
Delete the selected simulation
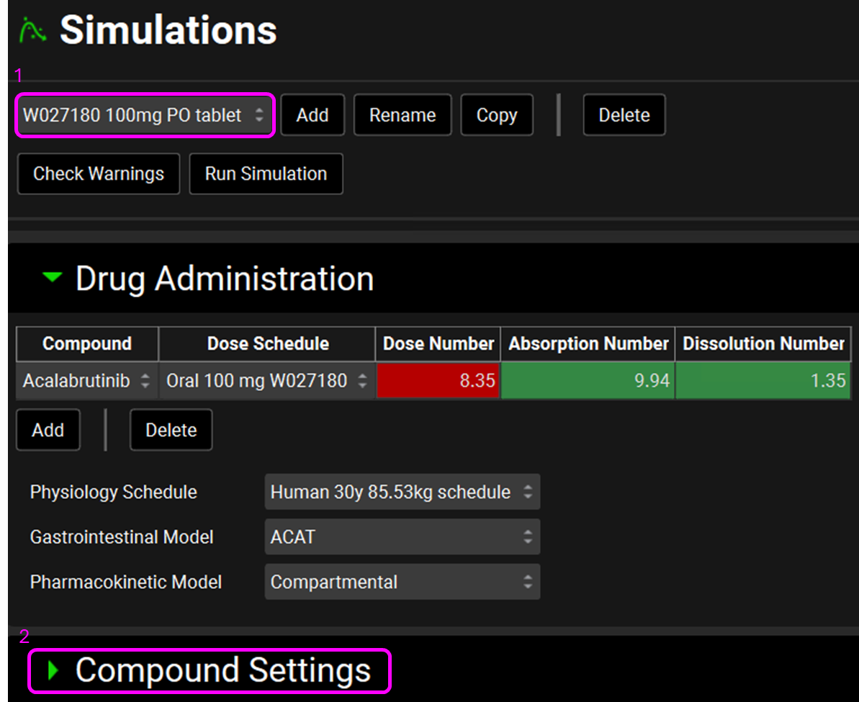tap(624, 115)
